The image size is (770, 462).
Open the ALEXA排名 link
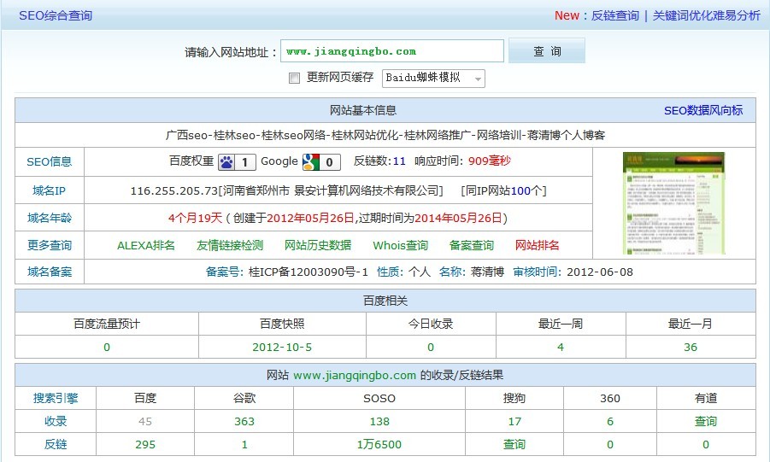click(x=146, y=245)
